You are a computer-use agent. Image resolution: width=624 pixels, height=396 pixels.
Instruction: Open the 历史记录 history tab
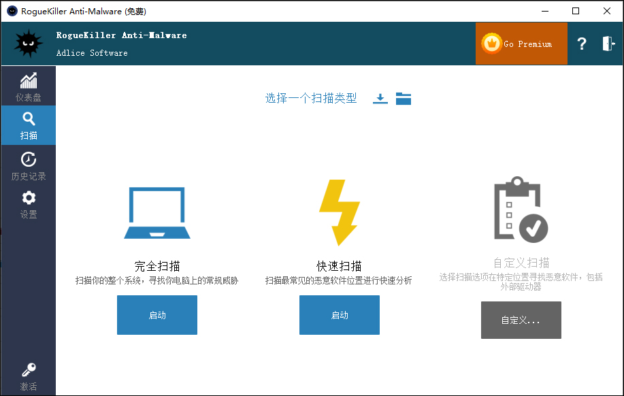[29, 165]
